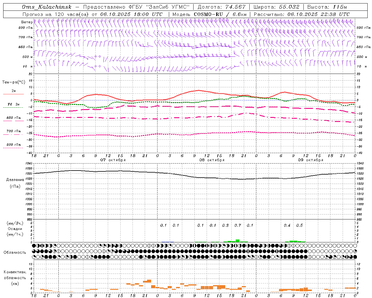
Task: Select the (мм/3ч.) unit label
Action: pos(15,223)
